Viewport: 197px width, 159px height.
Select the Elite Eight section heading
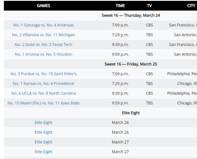[x=131, y=113]
